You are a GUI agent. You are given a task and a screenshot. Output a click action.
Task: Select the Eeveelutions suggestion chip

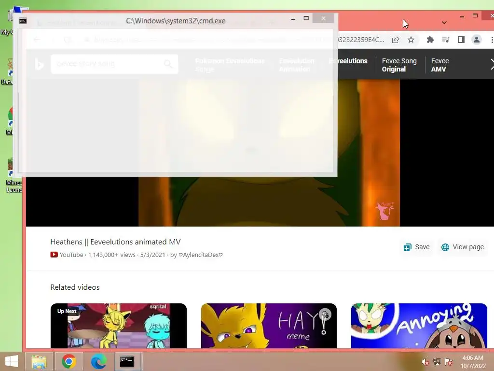click(x=348, y=61)
